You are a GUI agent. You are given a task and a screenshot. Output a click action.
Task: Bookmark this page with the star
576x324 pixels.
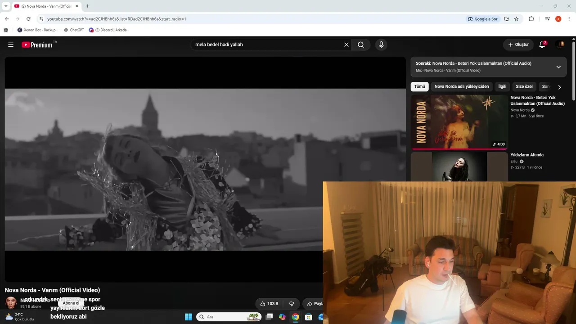(516, 19)
